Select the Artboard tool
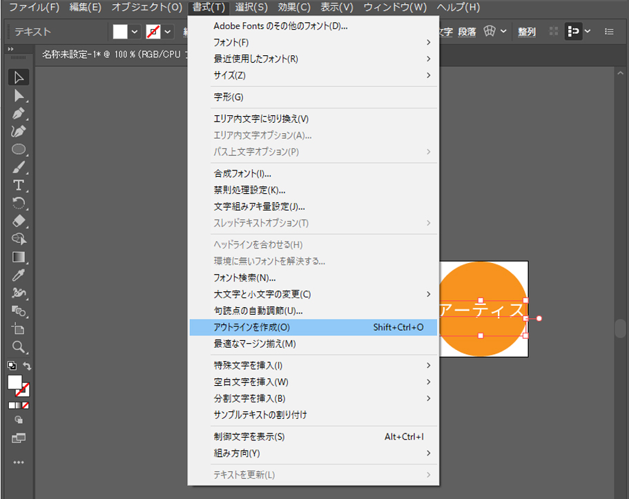This screenshot has height=499, width=629. click(x=19, y=329)
